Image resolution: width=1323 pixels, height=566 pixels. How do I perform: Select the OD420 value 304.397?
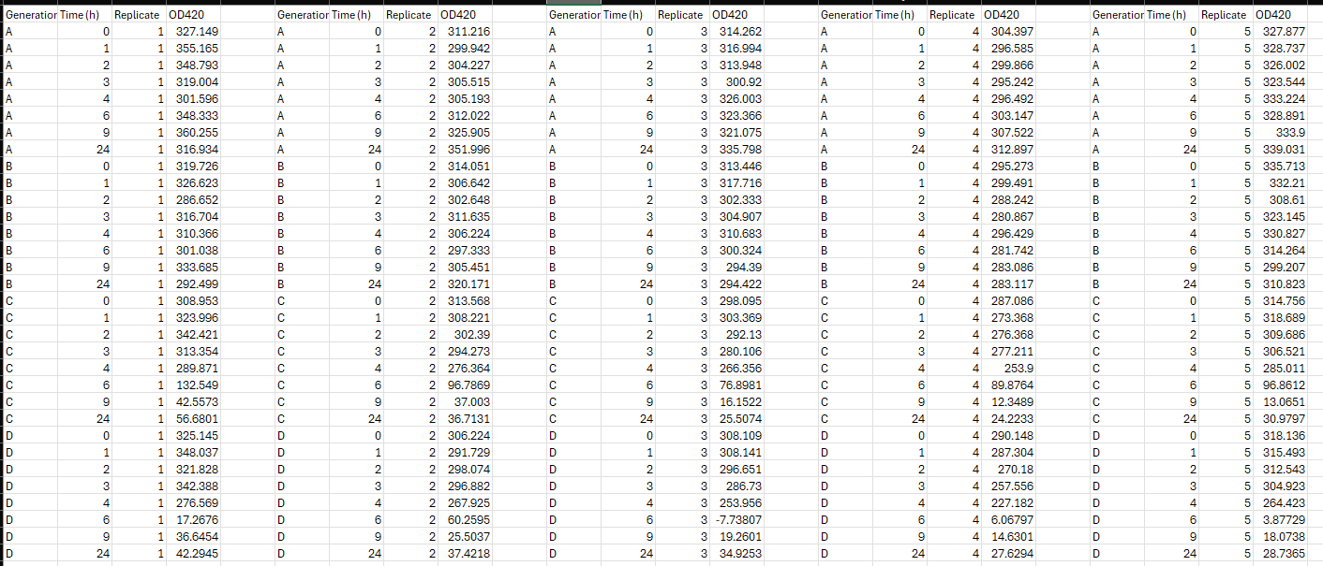(1010, 32)
